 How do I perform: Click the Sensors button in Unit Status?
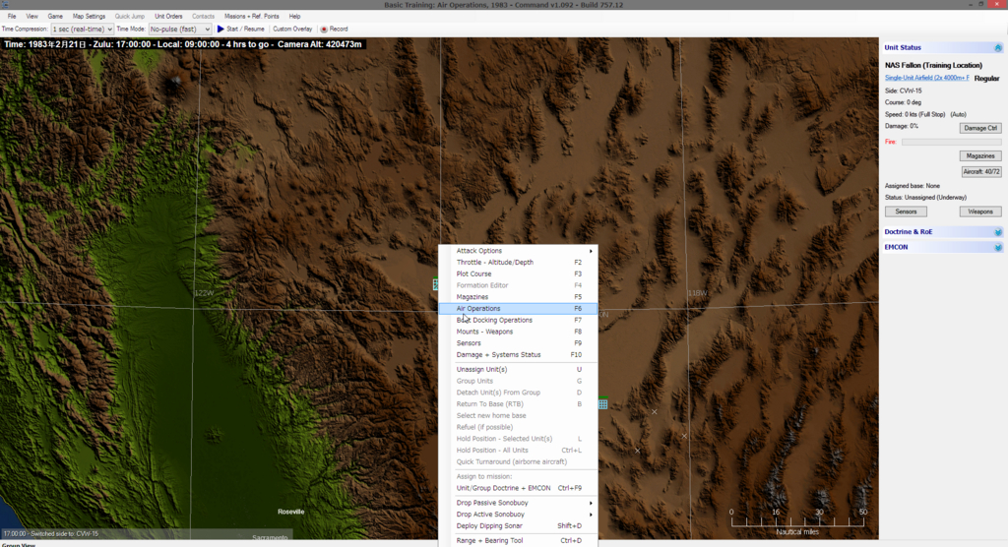click(906, 212)
